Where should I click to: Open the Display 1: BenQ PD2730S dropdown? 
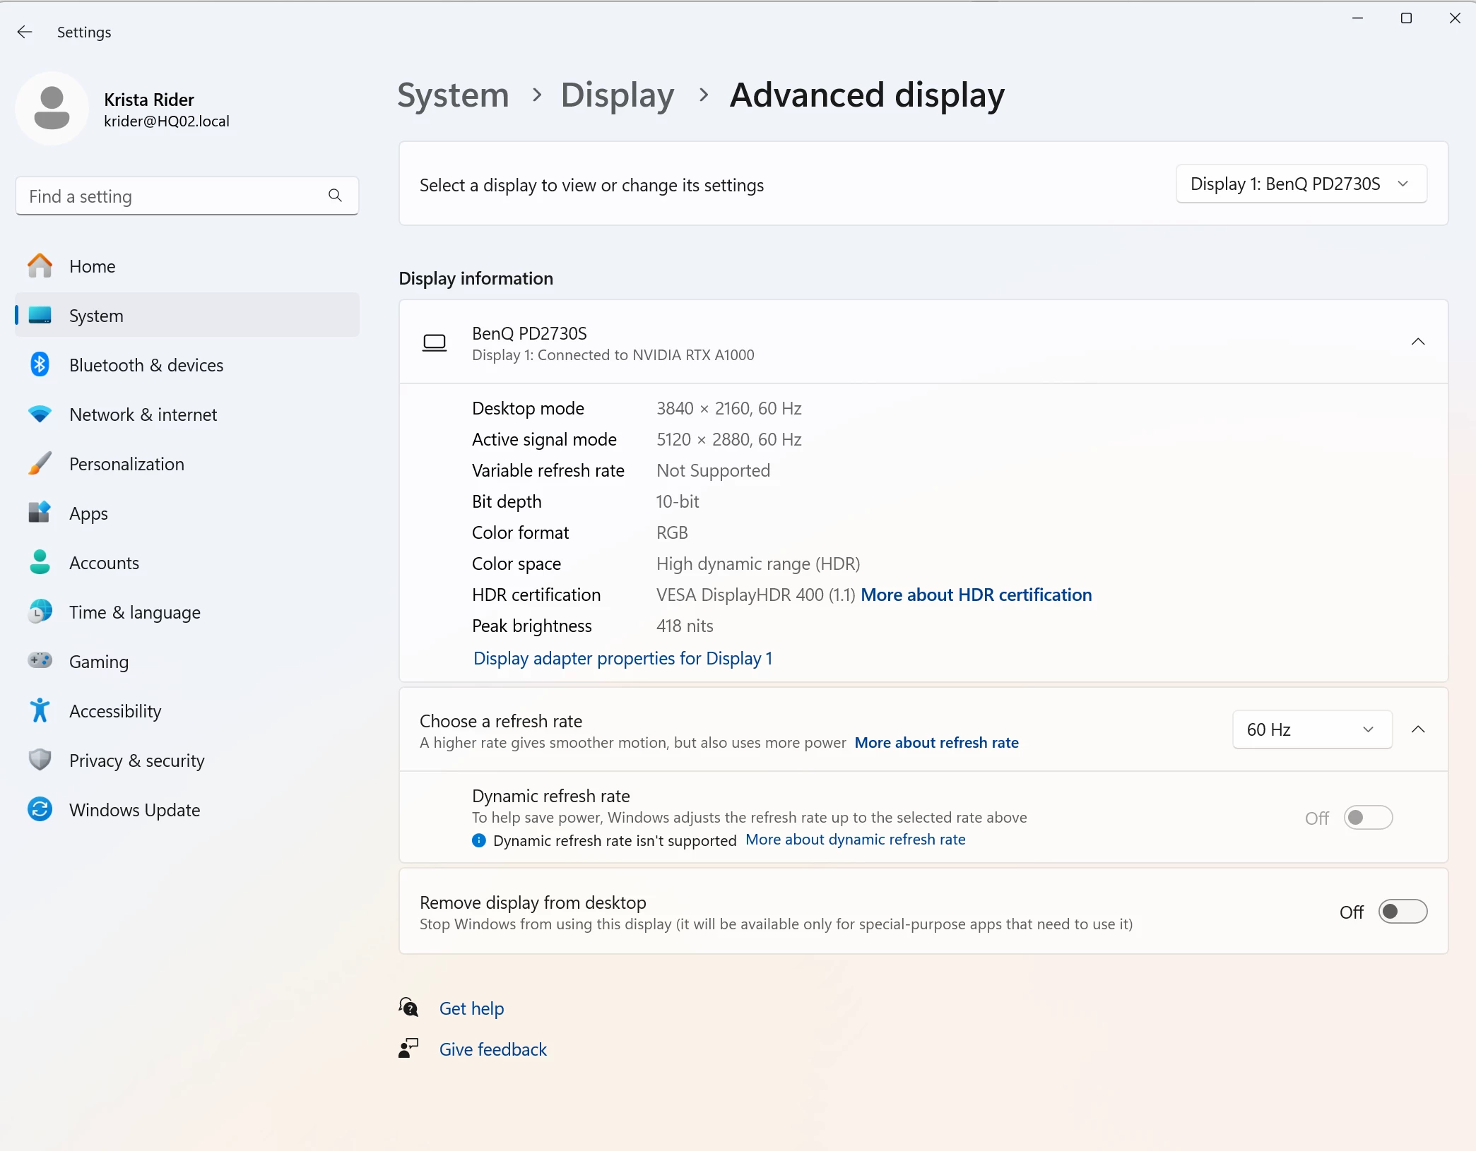1300,184
